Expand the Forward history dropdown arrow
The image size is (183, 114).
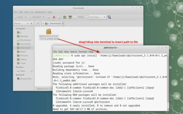tap(44, 17)
